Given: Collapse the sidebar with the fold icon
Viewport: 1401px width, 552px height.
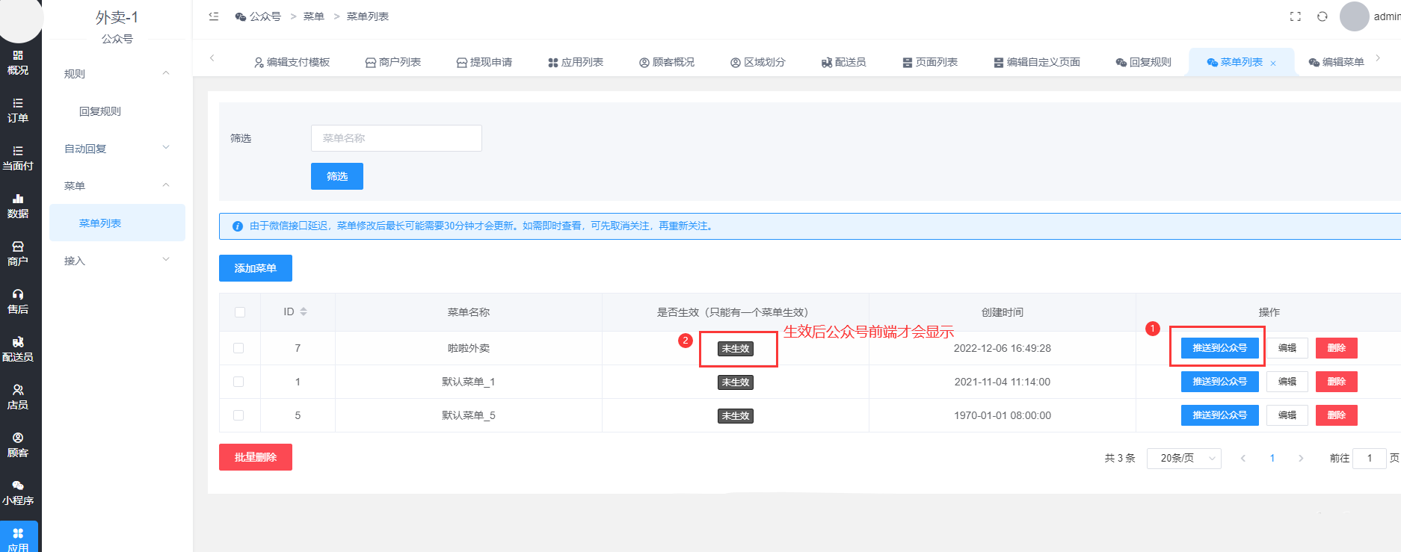Looking at the screenshot, I should coord(214,16).
